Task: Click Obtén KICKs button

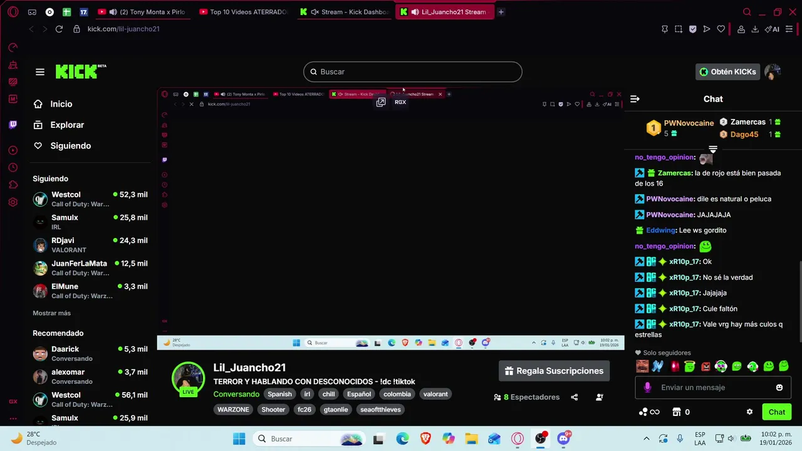Action: (727, 72)
